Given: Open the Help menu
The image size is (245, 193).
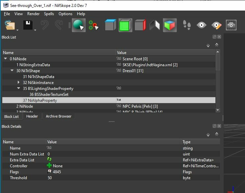Looking at the screenshot, I should 81,14.
